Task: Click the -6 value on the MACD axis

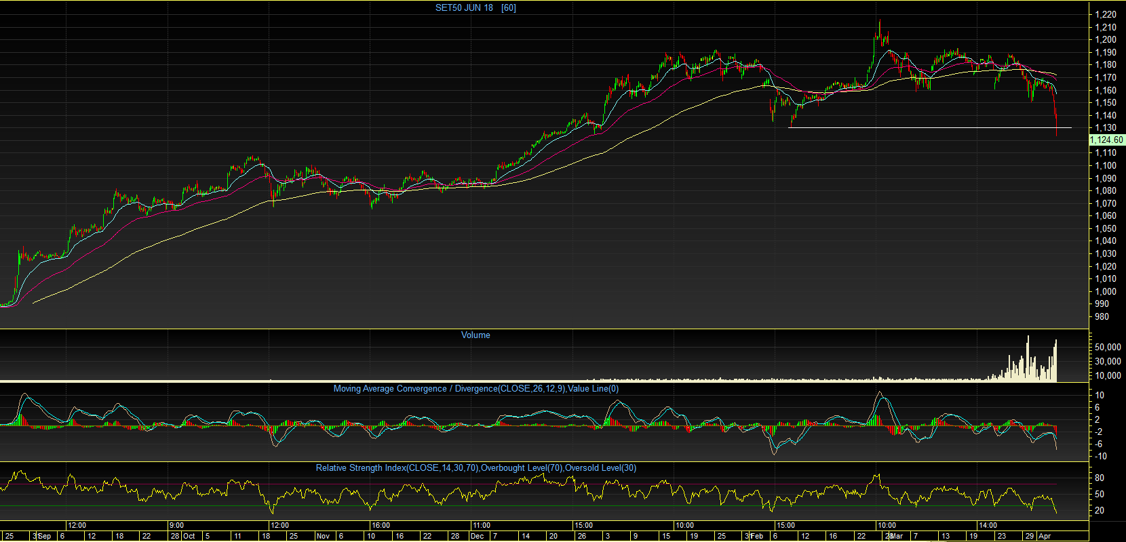Action: point(1099,444)
